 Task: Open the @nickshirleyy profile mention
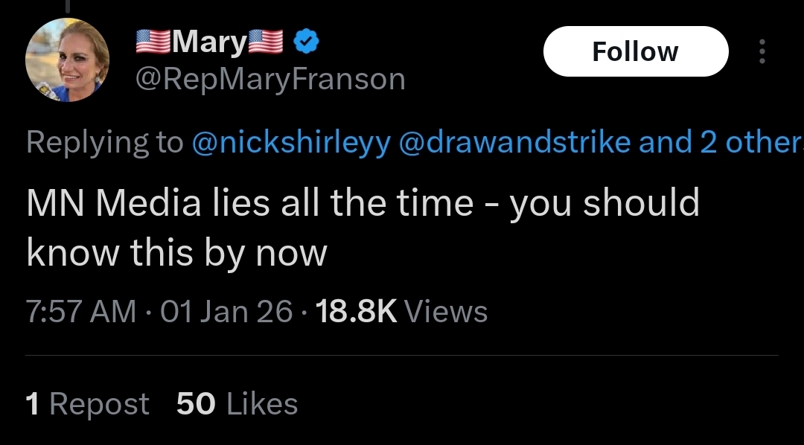click(290, 142)
